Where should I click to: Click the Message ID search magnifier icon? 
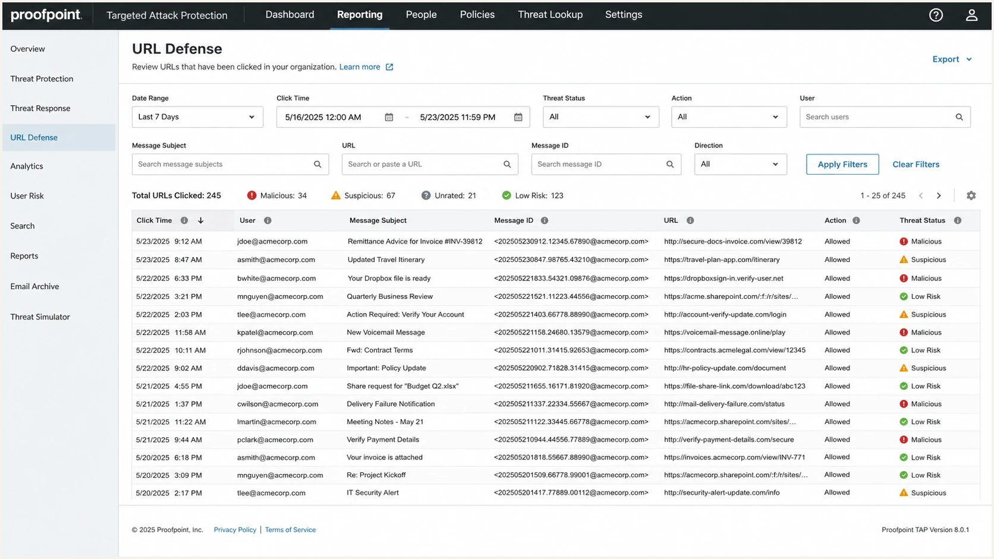click(670, 165)
